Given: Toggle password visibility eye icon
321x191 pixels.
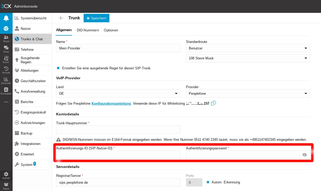Looking at the screenshot, I should (x=304, y=155).
